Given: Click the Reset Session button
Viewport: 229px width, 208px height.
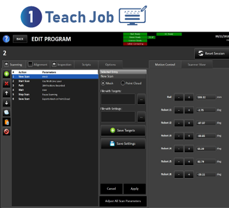Looking at the screenshot, I should (212, 54).
